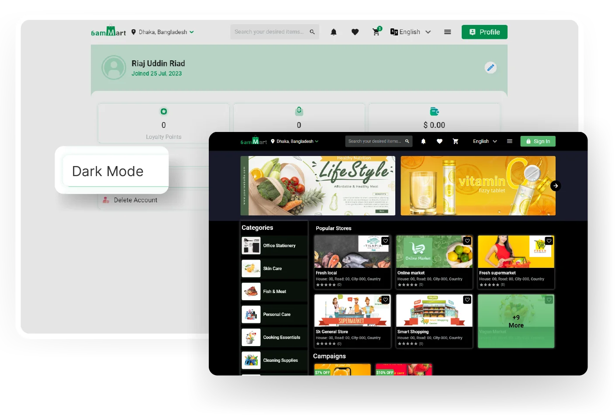Expand English language selector in dark header
Viewport: 615px width, 416px height.
coord(485,141)
